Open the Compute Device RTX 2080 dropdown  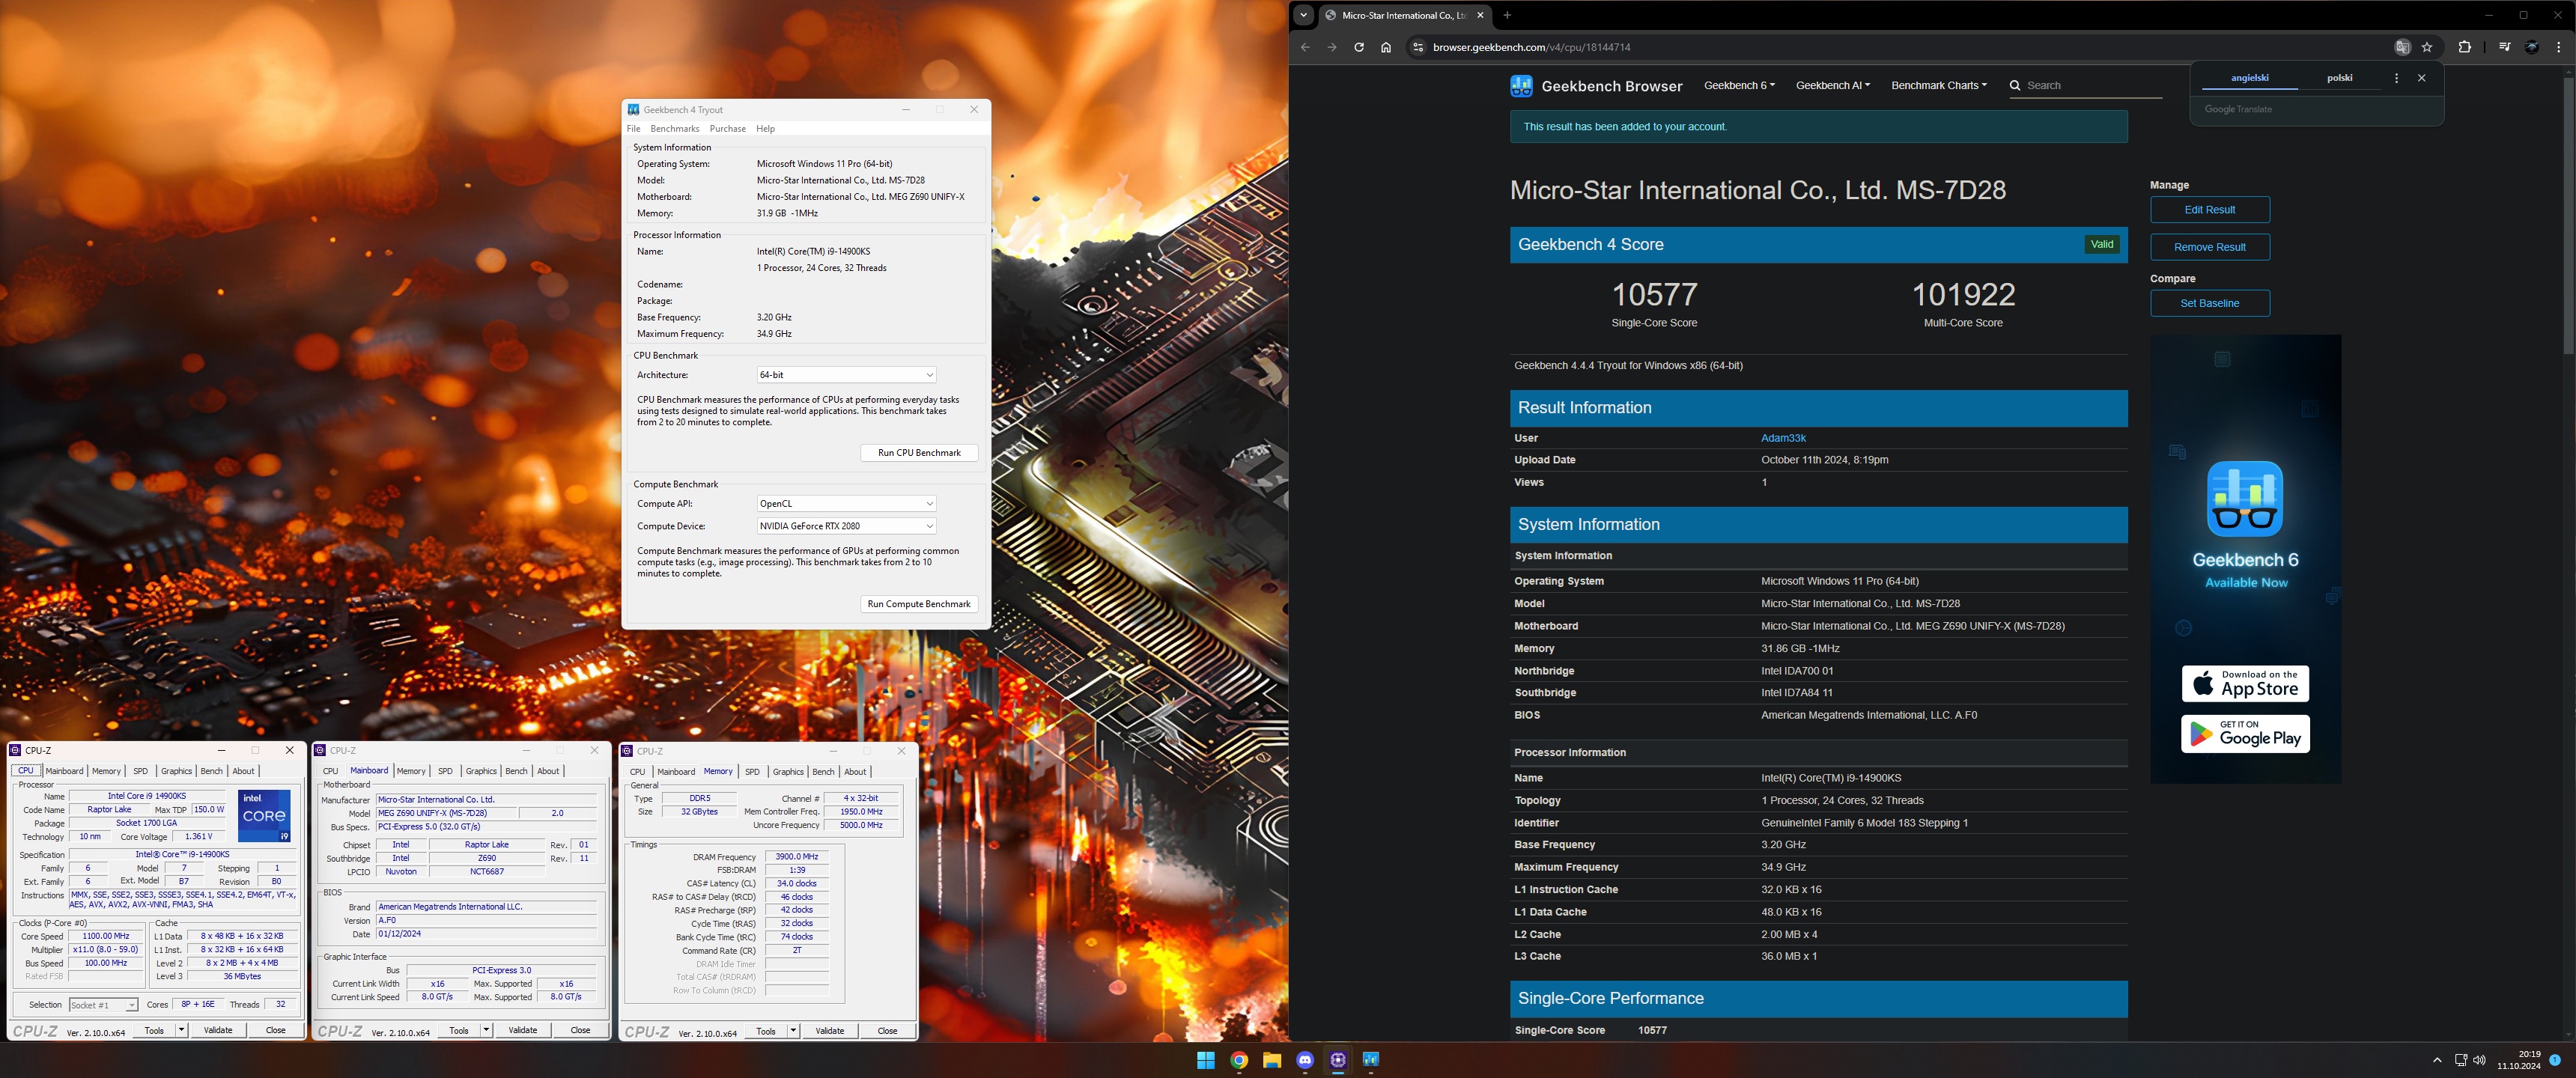pyautogui.click(x=846, y=526)
